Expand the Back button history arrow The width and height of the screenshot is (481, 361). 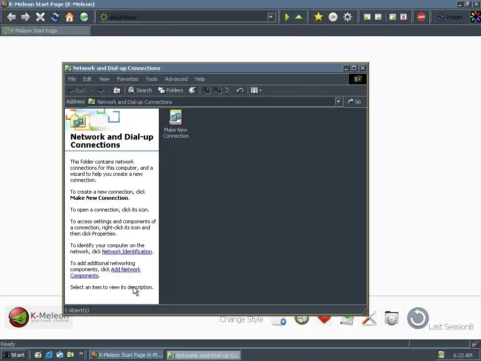click(92, 91)
